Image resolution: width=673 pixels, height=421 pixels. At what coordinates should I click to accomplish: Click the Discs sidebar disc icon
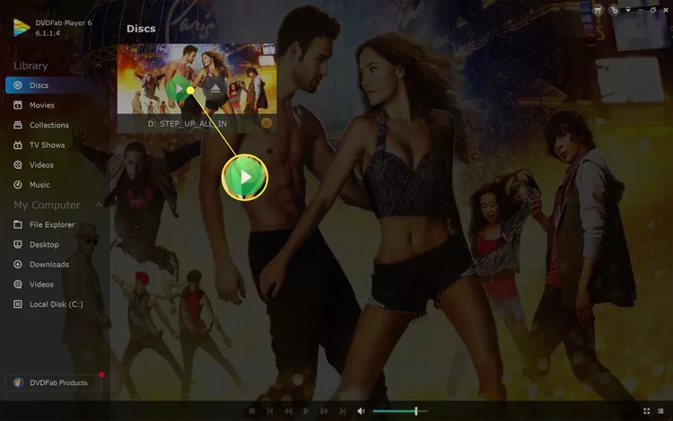18,85
